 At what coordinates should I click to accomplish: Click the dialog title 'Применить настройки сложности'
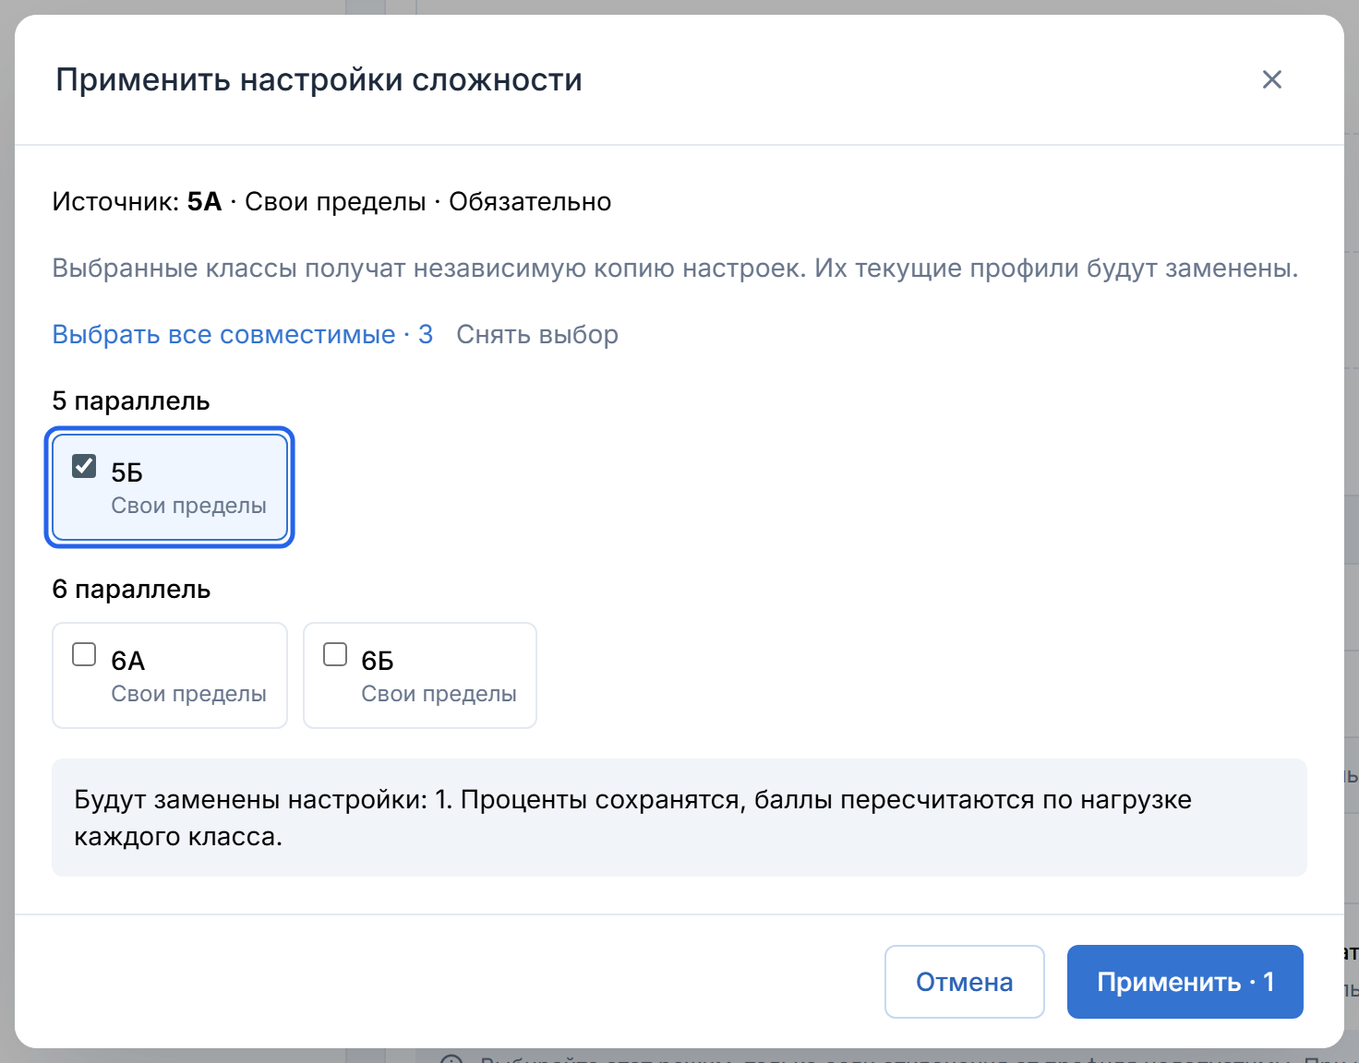[x=319, y=79]
